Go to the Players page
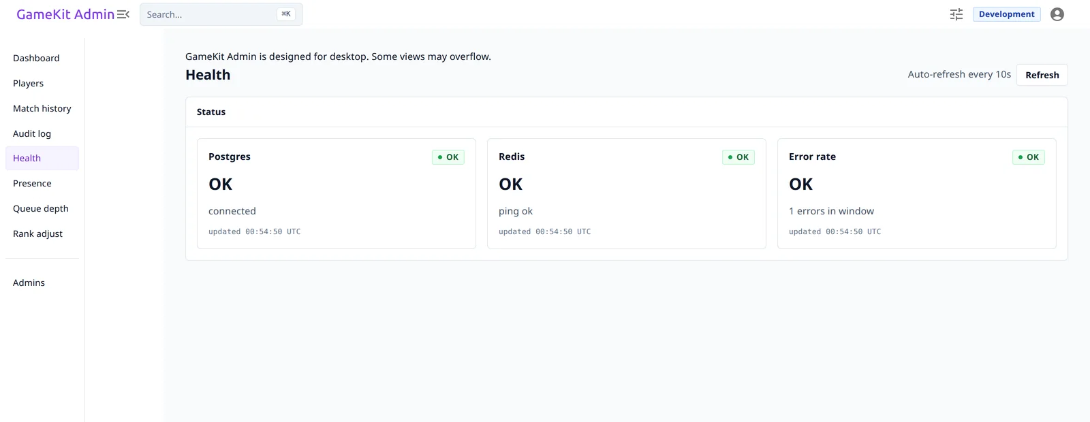 (42, 84)
